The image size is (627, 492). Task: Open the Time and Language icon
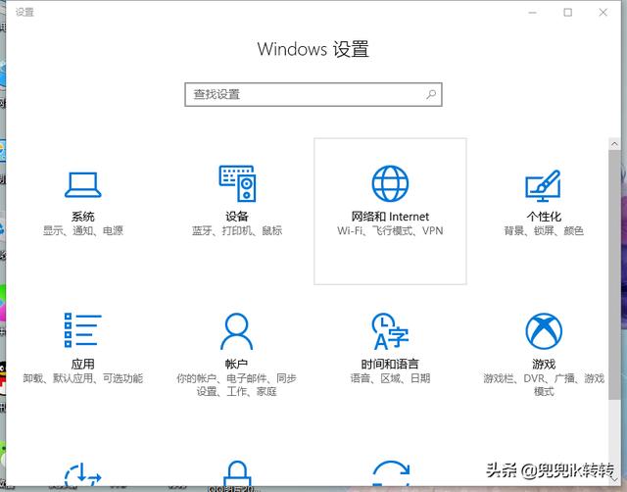pyautogui.click(x=390, y=331)
